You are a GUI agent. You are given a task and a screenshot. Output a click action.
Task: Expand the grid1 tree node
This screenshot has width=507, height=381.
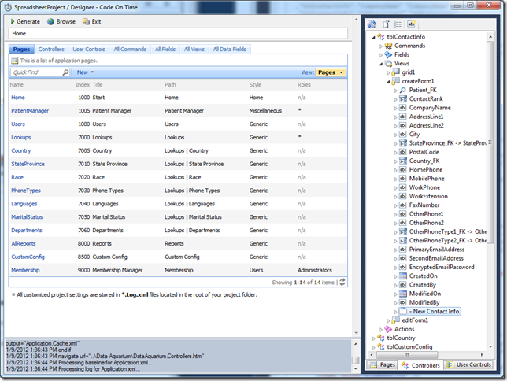coord(388,72)
